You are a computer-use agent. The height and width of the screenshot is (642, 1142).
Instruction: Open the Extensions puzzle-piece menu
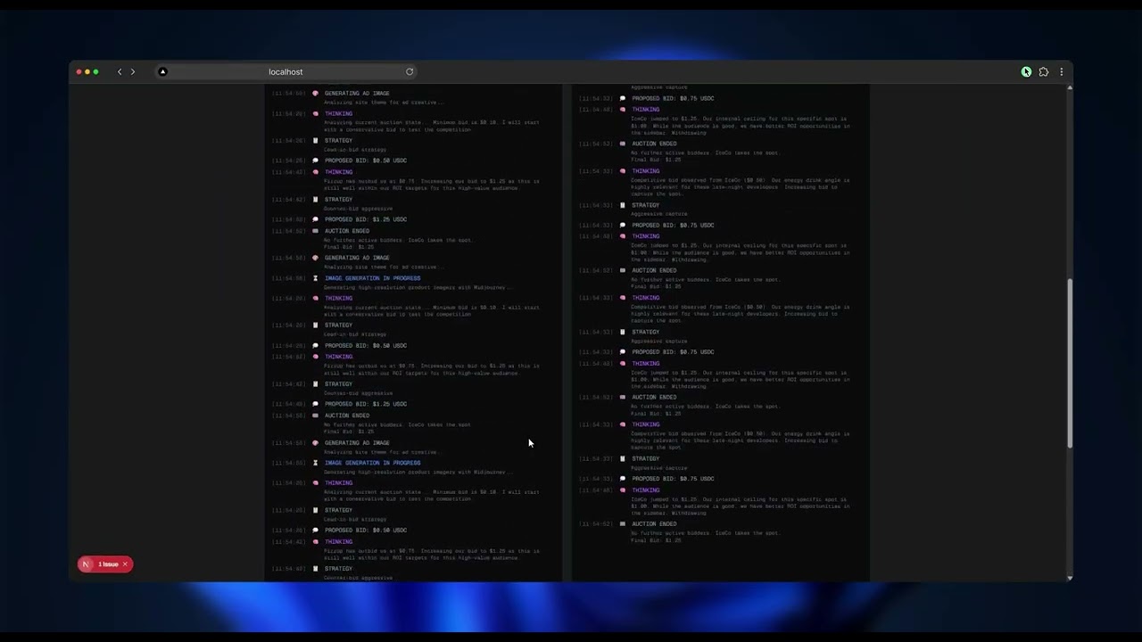(x=1044, y=71)
